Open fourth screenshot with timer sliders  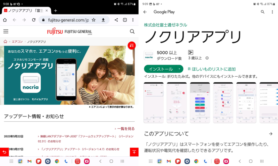click(223, 103)
